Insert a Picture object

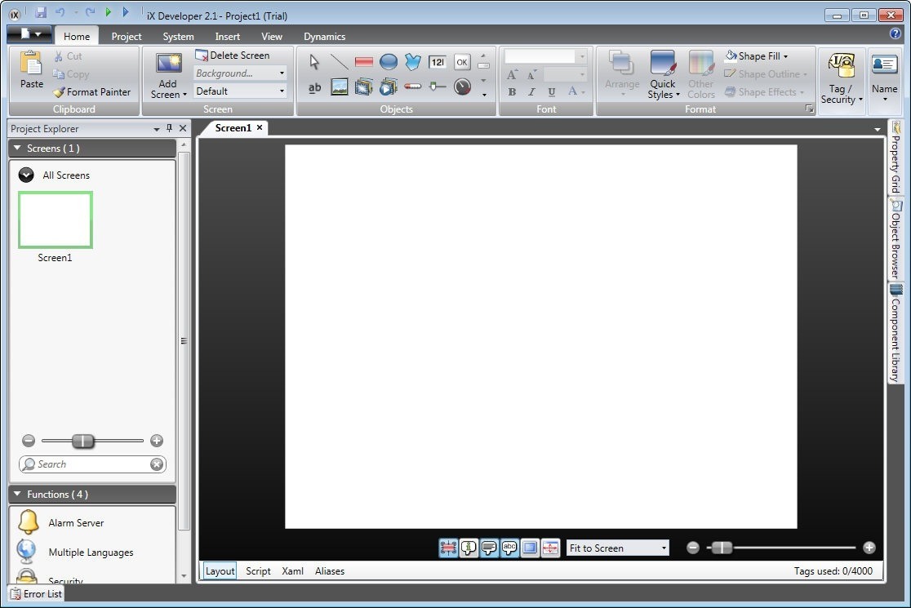coord(339,87)
